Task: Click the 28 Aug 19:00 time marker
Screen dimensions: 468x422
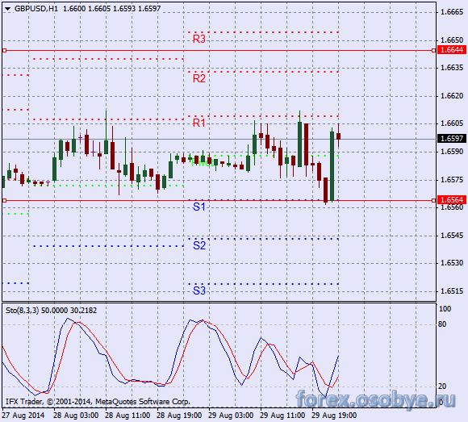Action: pyautogui.click(x=179, y=416)
